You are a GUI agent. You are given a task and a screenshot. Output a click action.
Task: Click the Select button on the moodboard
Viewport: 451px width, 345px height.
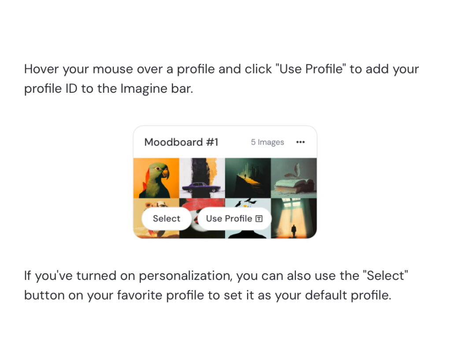coord(166,219)
